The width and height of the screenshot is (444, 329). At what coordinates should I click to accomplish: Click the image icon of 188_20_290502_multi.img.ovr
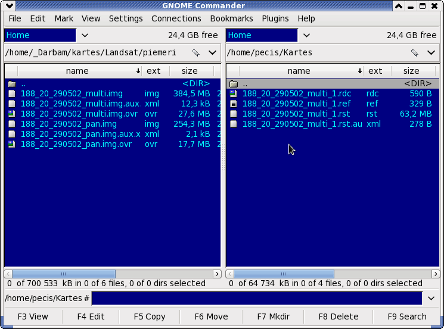pos(11,114)
